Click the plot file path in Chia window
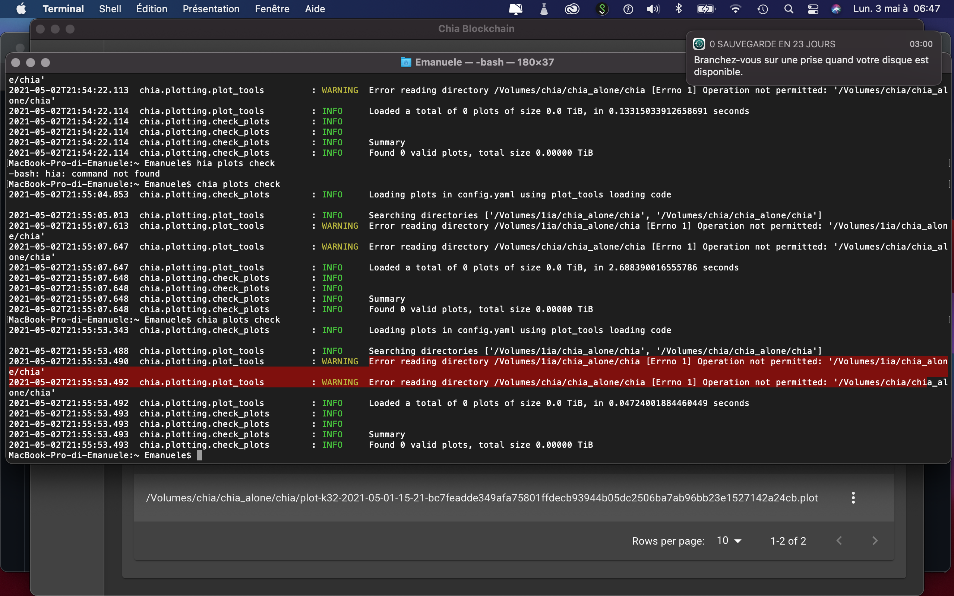This screenshot has width=954, height=596. coord(482,498)
